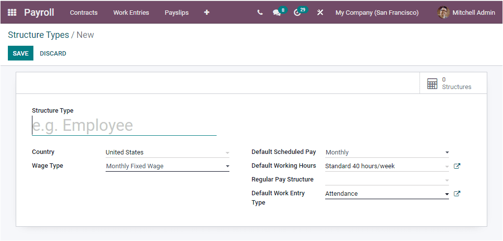Open the apps grid menu icon
503x241 pixels.
point(12,12)
